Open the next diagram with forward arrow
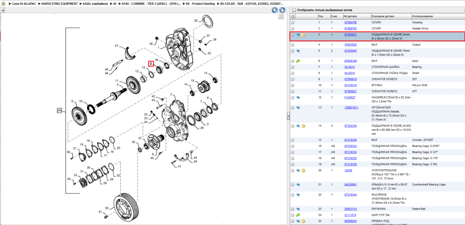The width and height of the screenshot is (465, 225). pos(282,10)
